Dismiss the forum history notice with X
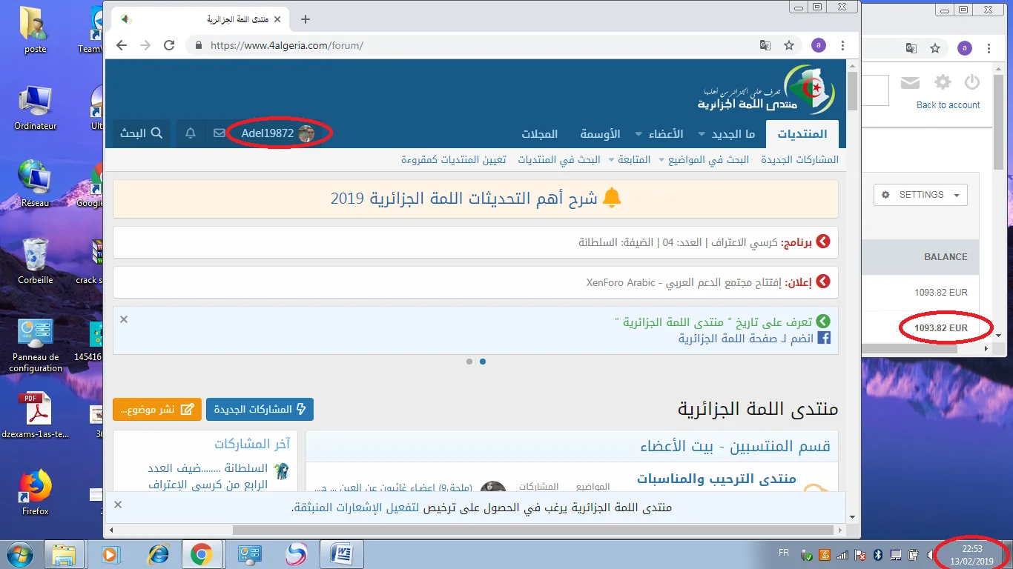Screen dimensions: 1013x569 (x=124, y=319)
